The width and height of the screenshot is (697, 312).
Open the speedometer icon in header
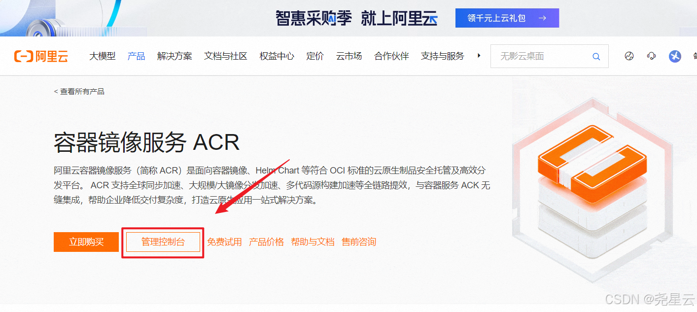(629, 56)
